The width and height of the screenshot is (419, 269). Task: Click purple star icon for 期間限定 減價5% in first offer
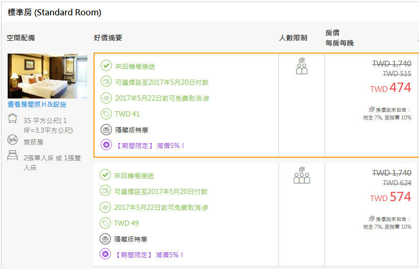(106, 145)
